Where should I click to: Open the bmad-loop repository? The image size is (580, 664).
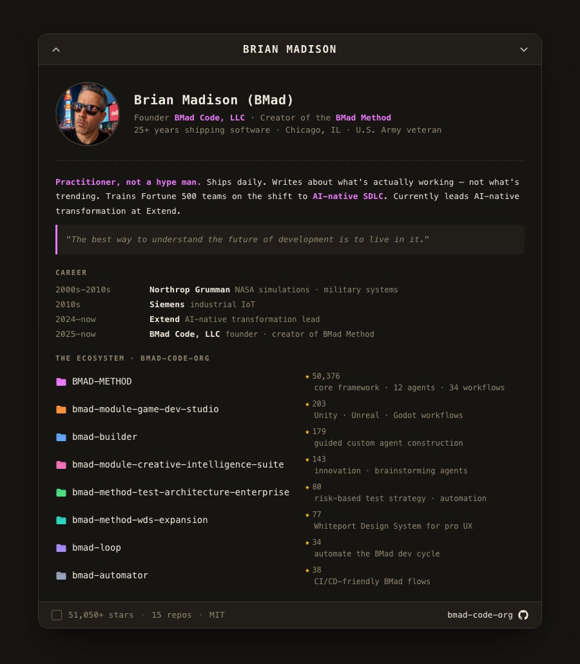(97, 547)
